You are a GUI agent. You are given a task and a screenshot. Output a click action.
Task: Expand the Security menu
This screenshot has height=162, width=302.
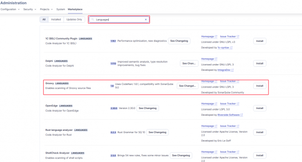click(30, 9)
